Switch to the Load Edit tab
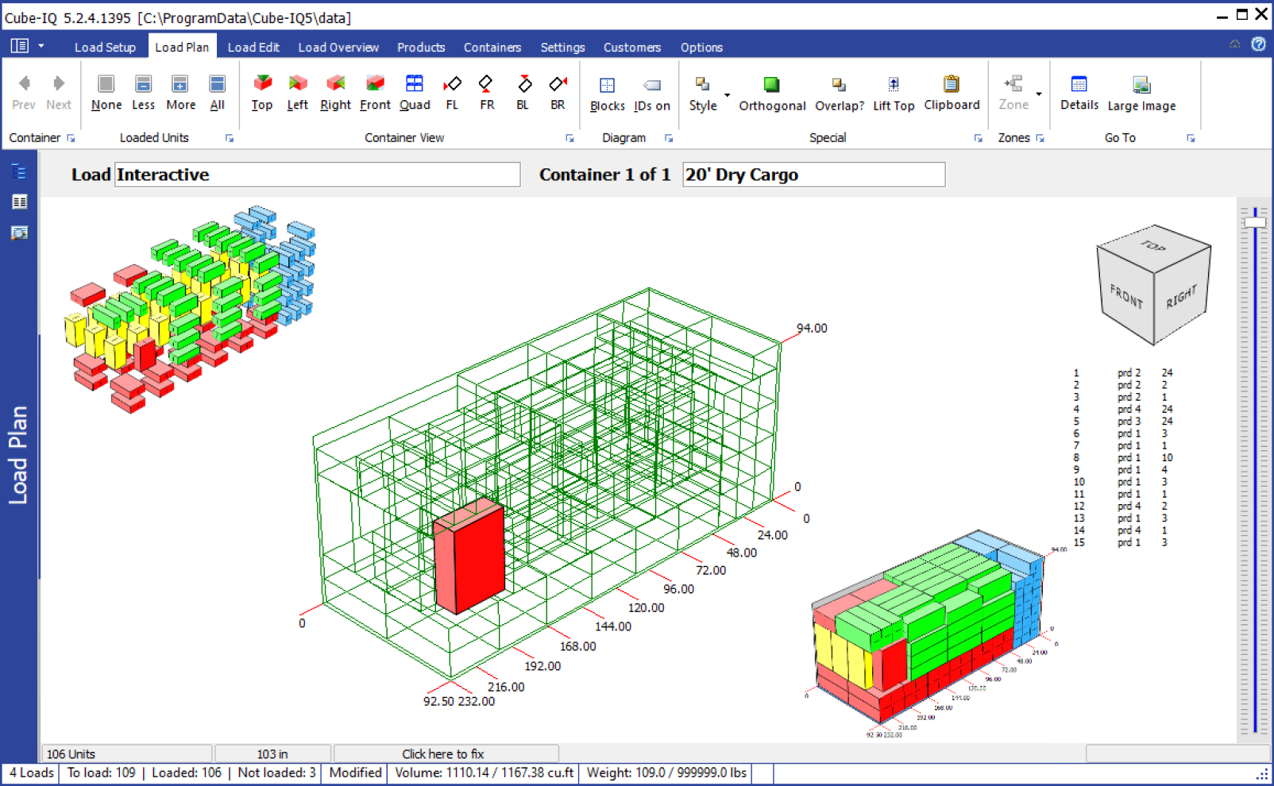 point(253,48)
